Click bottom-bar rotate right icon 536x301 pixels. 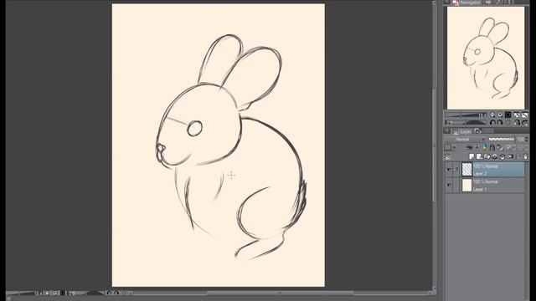(116, 293)
